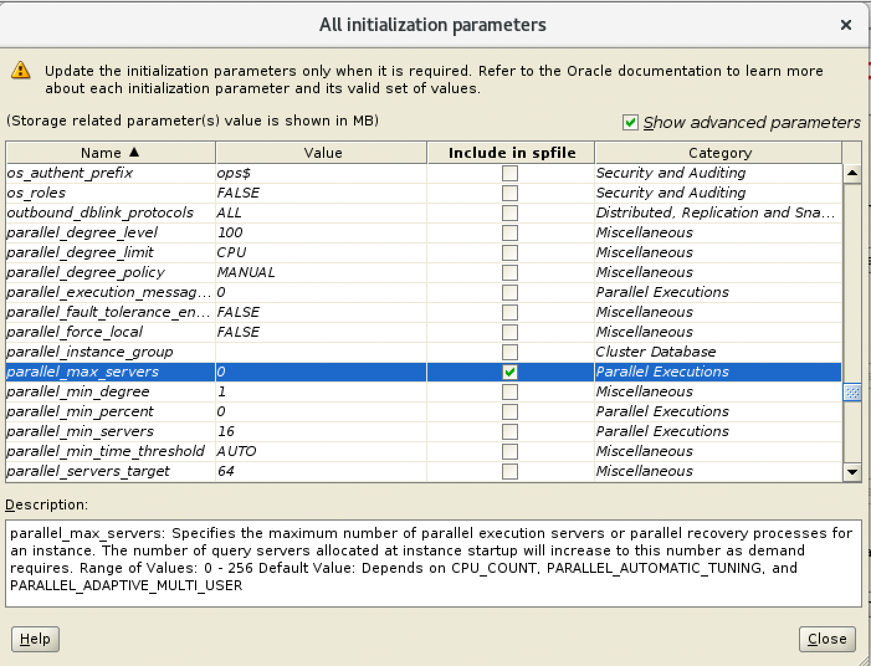Select the parallel_min_degree parameter name
Image resolution: width=871 pixels, height=666 pixels.
tap(111, 392)
